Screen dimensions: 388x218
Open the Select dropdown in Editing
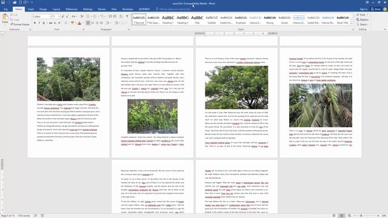363,24
